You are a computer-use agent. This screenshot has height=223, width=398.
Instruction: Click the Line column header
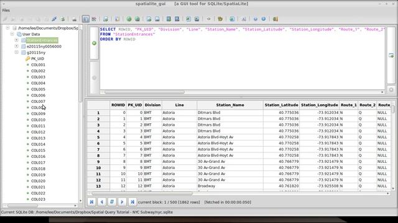click(179, 105)
